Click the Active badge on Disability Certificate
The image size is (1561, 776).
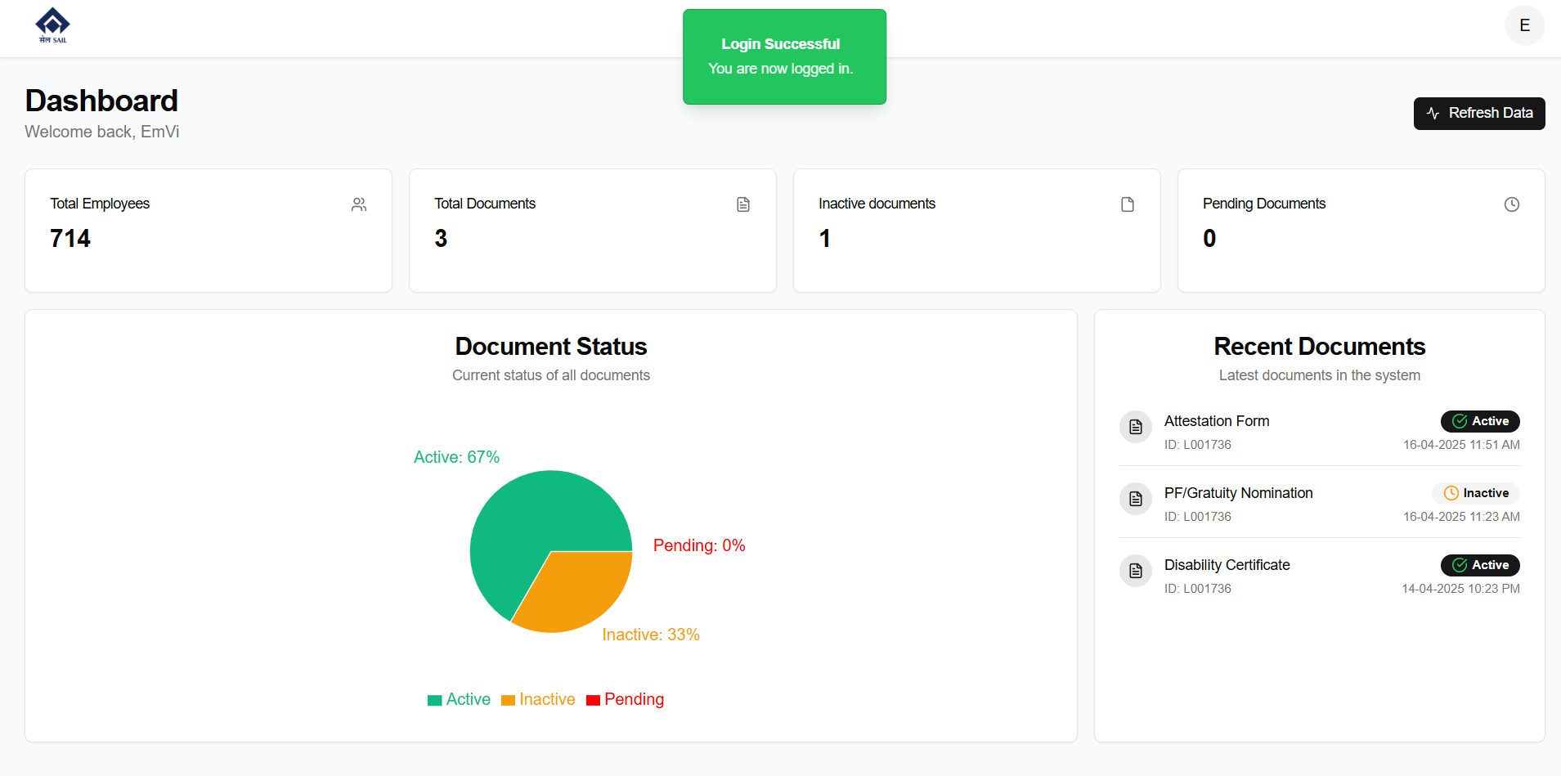[1480, 565]
